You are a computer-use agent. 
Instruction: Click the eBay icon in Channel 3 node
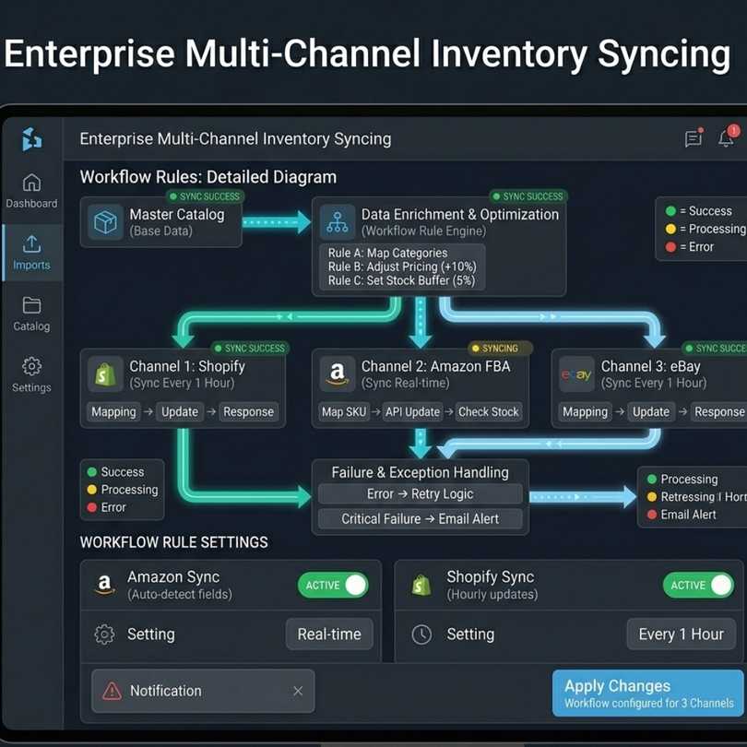tap(575, 374)
